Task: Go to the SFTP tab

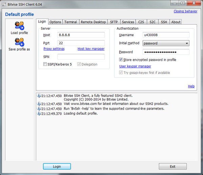Action: point(114,22)
